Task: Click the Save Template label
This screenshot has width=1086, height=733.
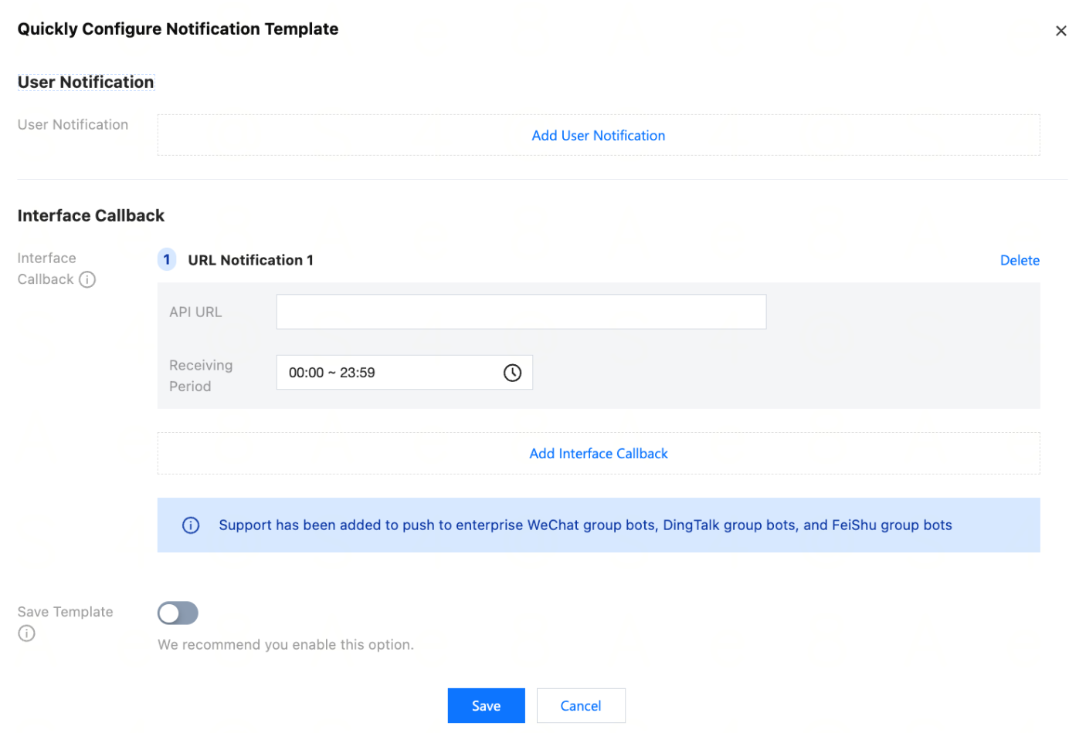Action: (x=66, y=612)
